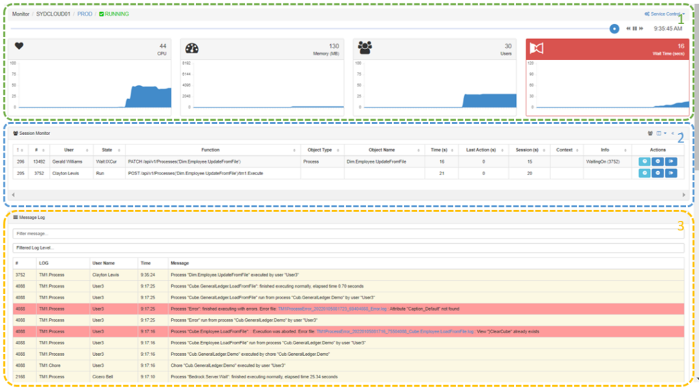Pause the monitor timeline playback
The width and height of the screenshot is (699, 392).
(635, 29)
